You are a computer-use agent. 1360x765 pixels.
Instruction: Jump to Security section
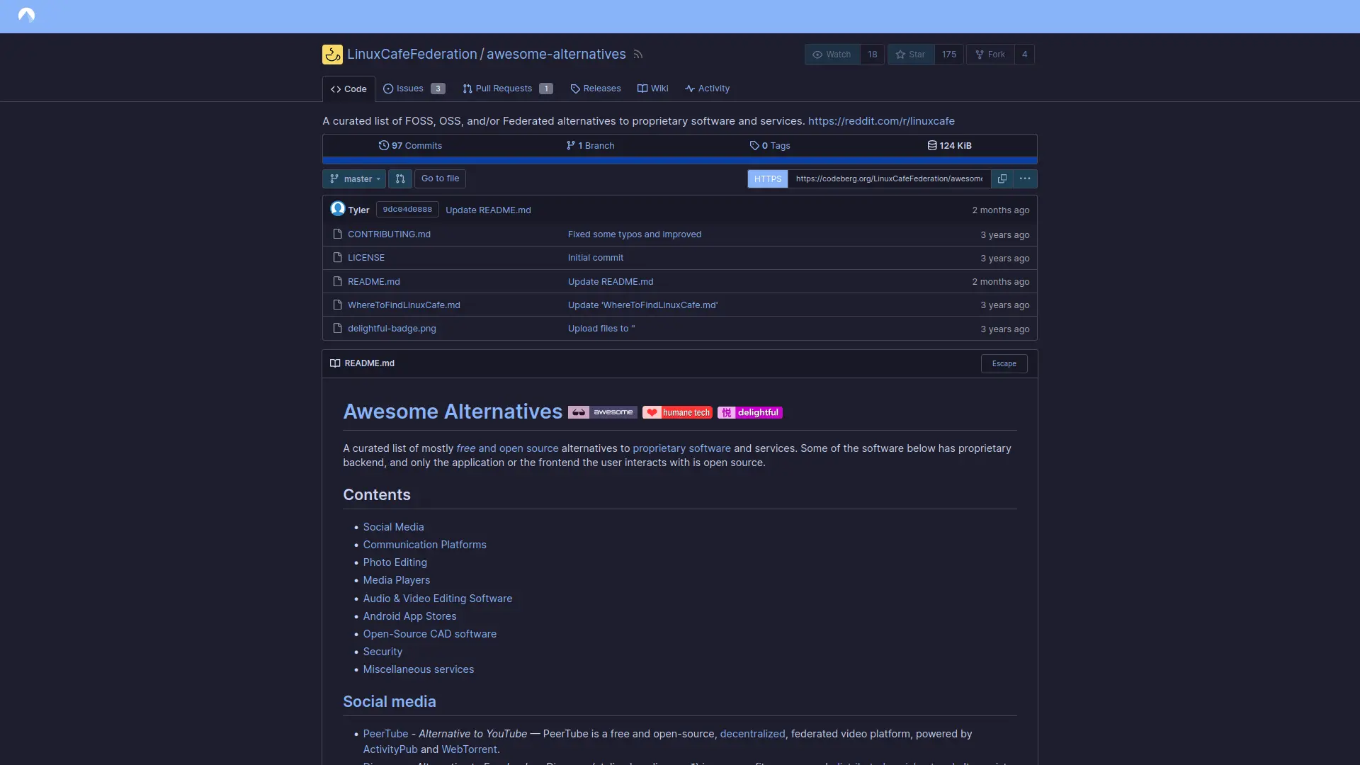click(382, 652)
